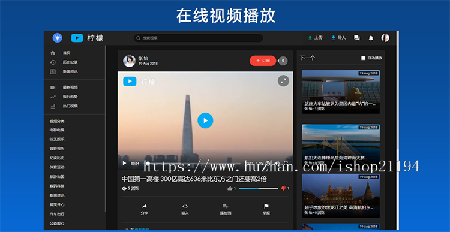Select the 综艺娱乐 category

click(57, 139)
